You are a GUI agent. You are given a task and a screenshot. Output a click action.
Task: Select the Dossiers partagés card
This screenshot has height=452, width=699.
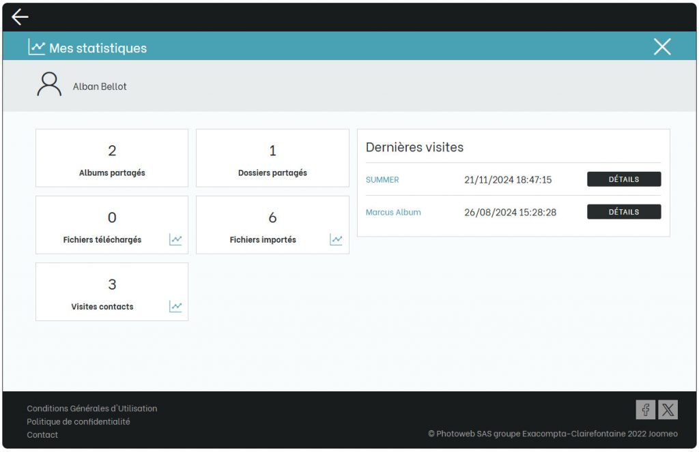[272, 158]
